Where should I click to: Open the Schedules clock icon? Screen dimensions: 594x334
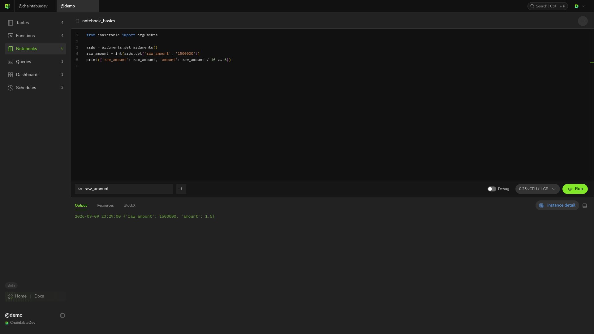(11, 88)
